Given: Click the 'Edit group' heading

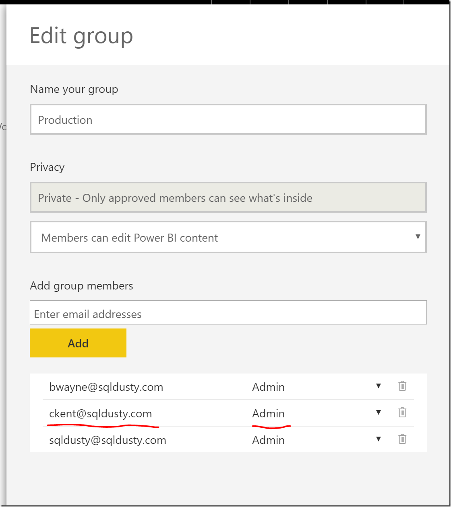Looking at the screenshot, I should pos(81,36).
